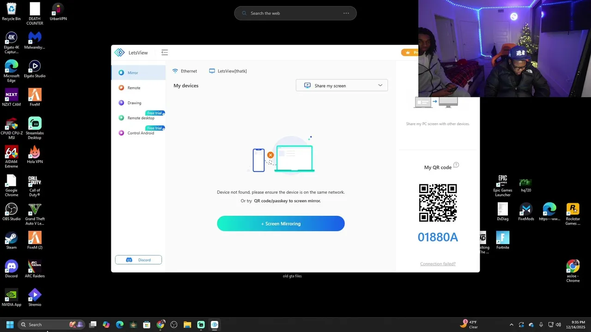591x332 pixels.
Task: Launch Grand Theft Auto V desktop shortcut
Action: (35, 214)
